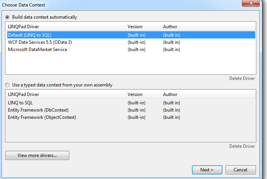
Task: Select Use a typed data context radio button
Action: (x=7, y=85)
